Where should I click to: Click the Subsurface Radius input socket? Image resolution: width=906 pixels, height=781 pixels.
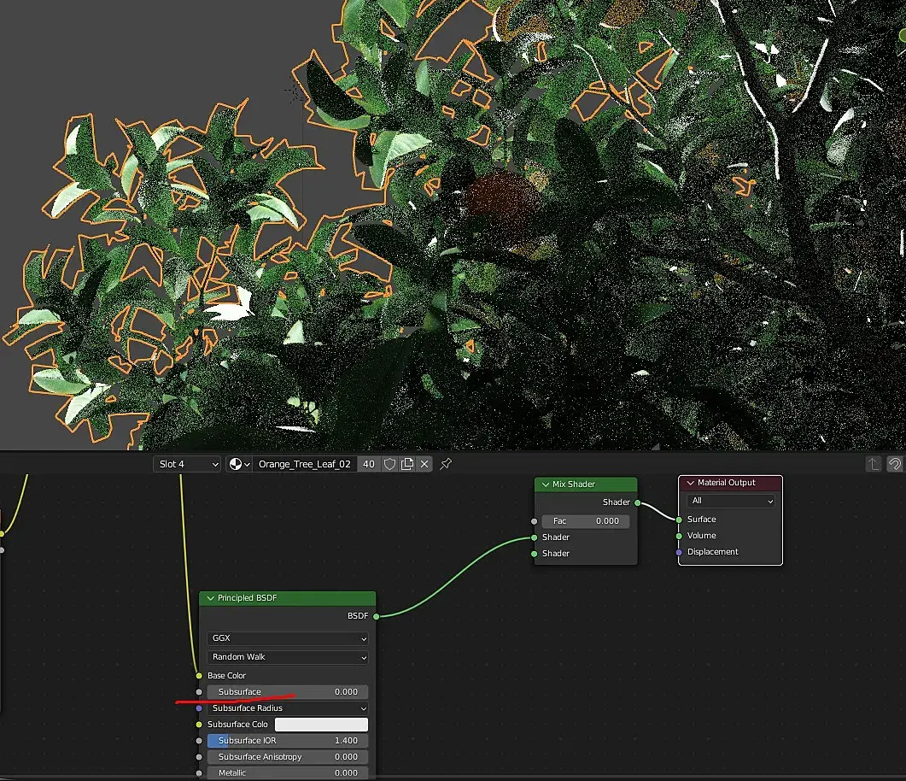coord(199,708)
